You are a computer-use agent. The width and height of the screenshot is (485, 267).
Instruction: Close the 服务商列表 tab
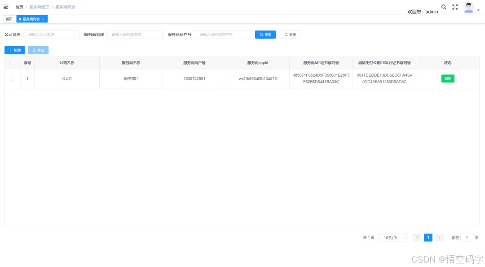point(43,19)
